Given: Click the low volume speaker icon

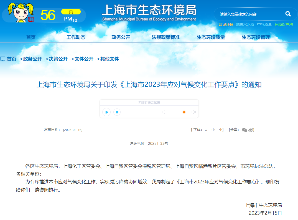Looking at the screenshot, I should [x=164, y=112].
